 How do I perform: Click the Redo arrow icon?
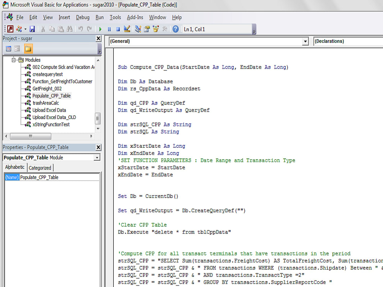tap(89, 29)
